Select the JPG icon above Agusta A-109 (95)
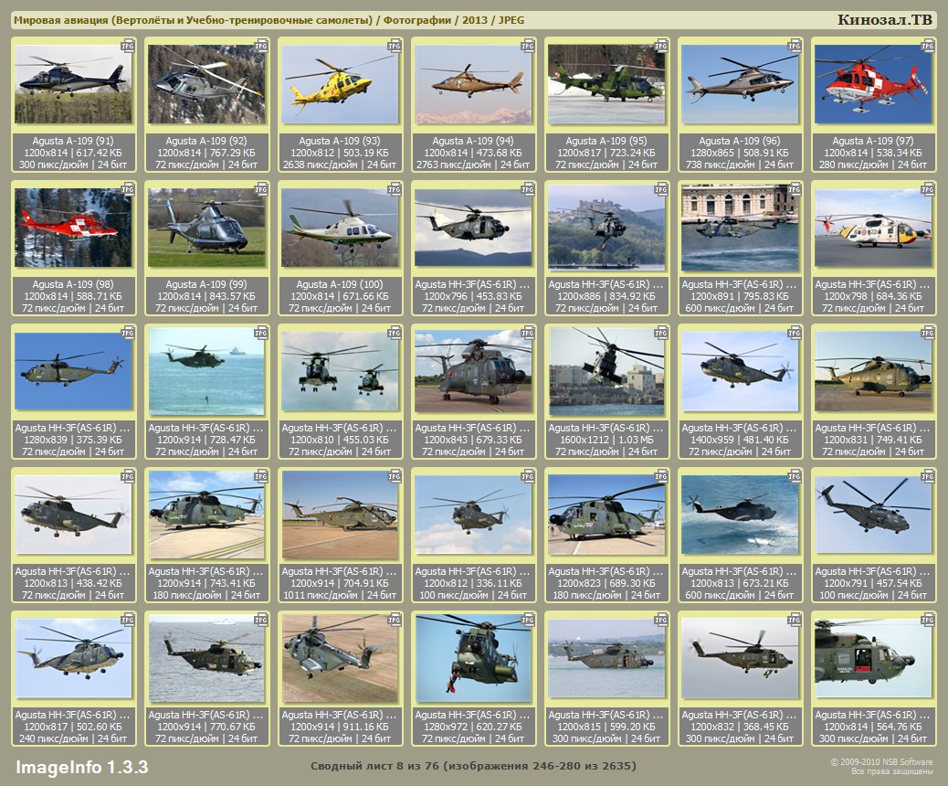The height and width of the screenshot is (786, 948). 661,45
